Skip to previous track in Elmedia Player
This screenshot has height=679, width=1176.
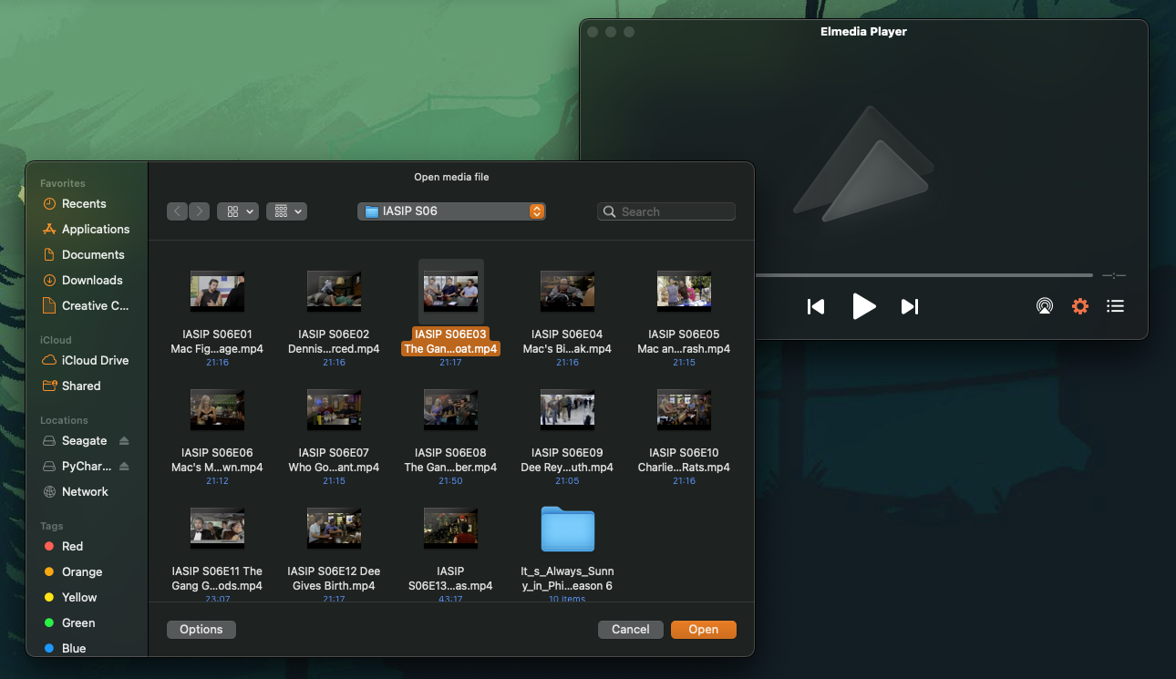(816, 306)
